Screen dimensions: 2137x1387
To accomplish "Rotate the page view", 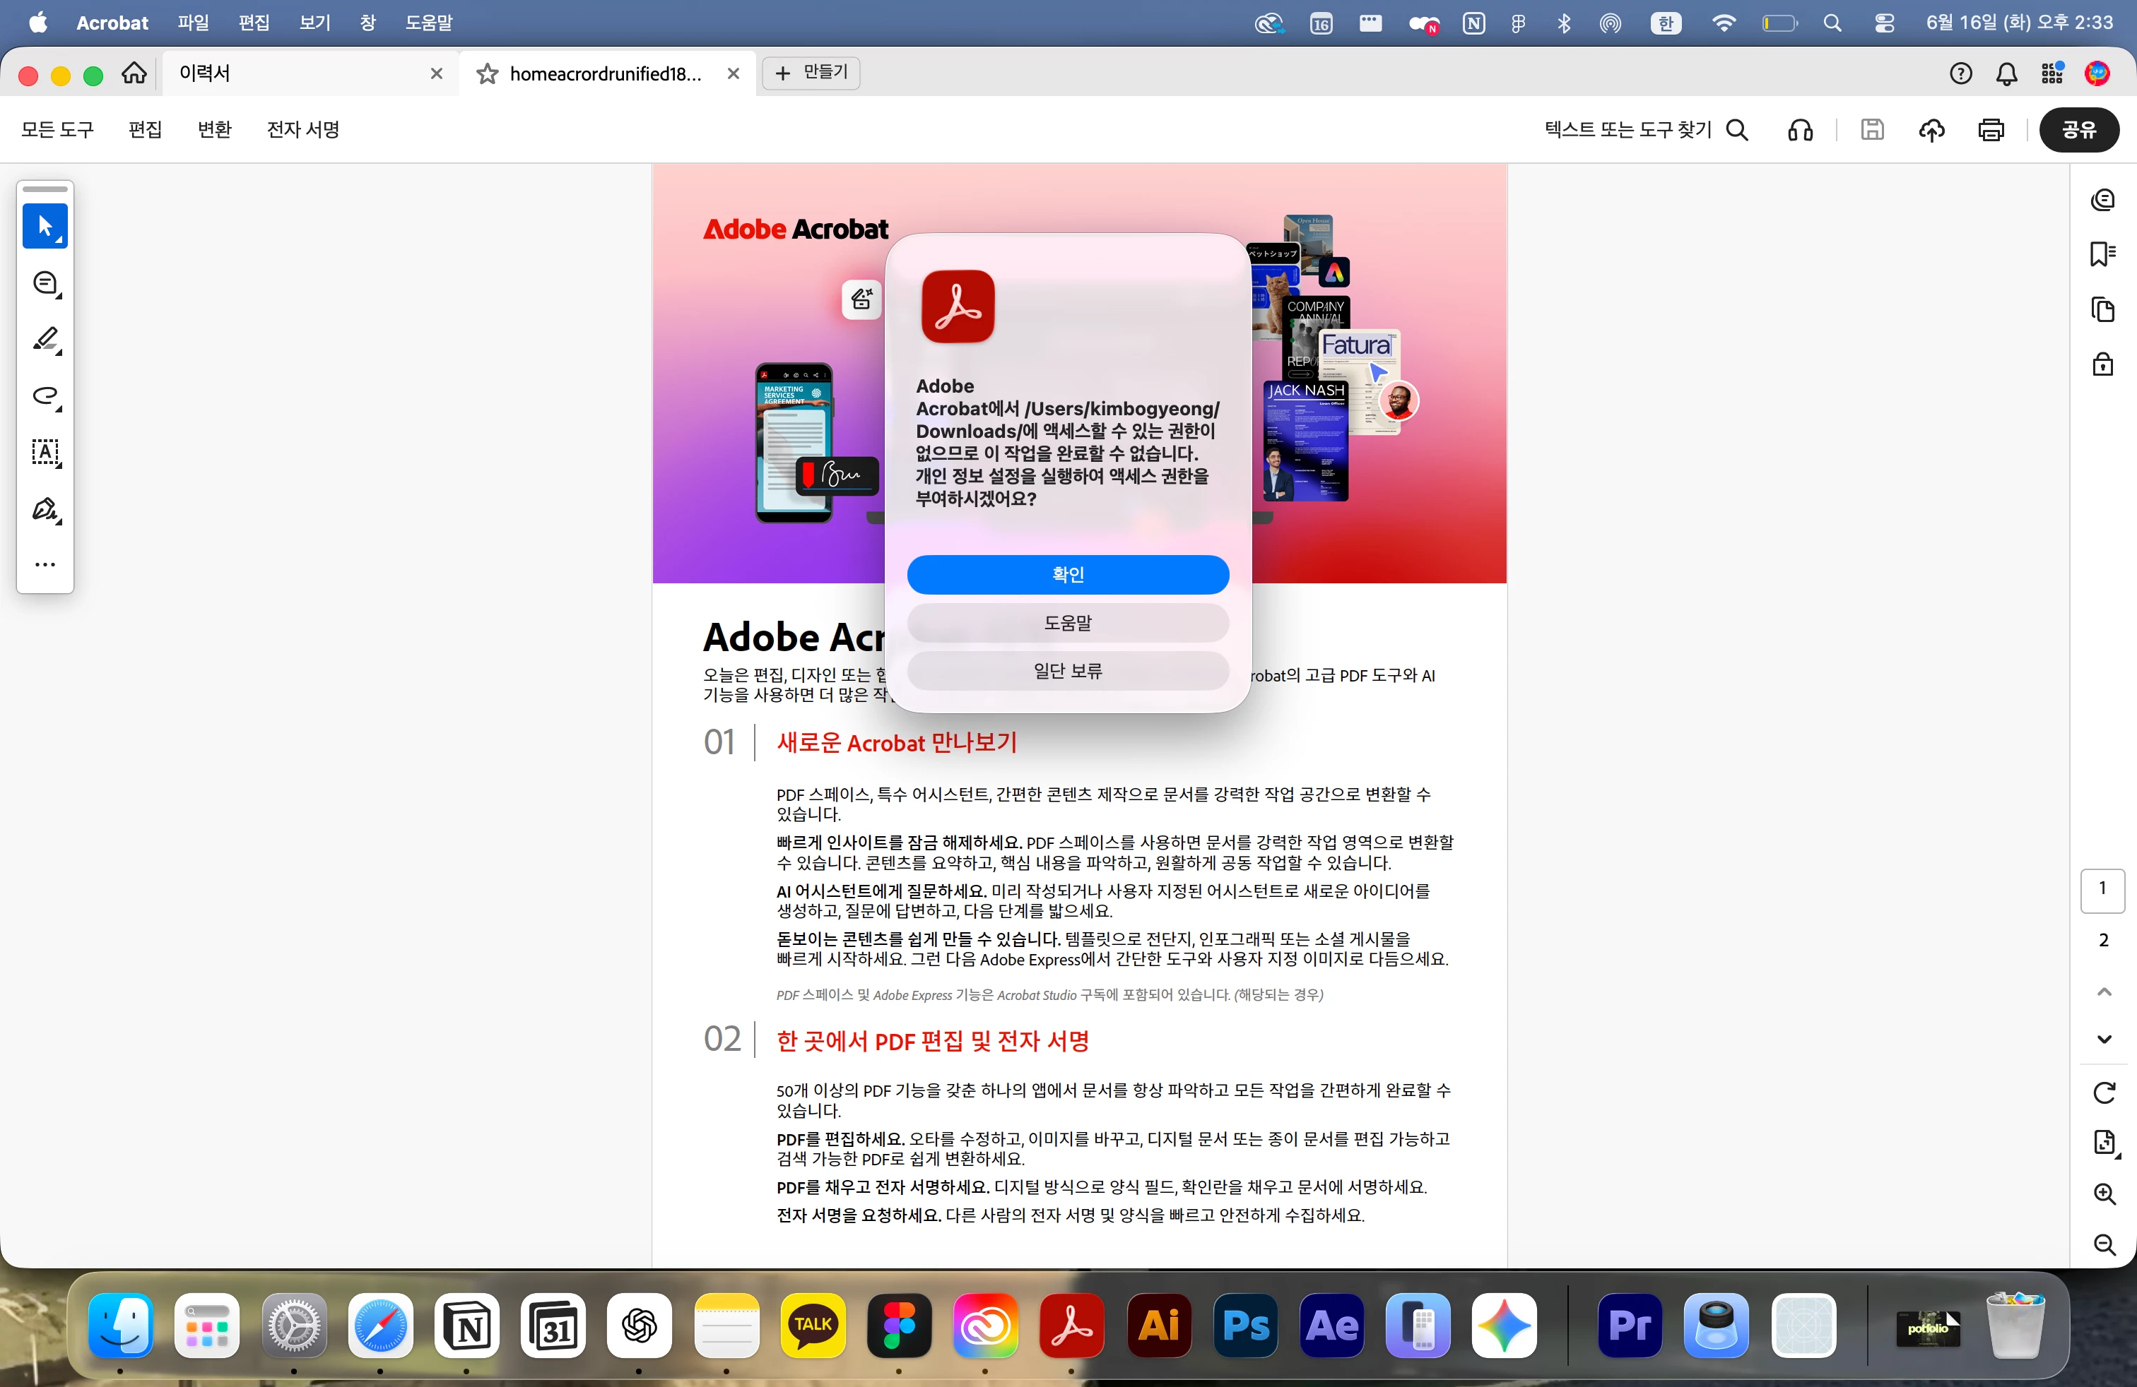I will point(2104,1093).
